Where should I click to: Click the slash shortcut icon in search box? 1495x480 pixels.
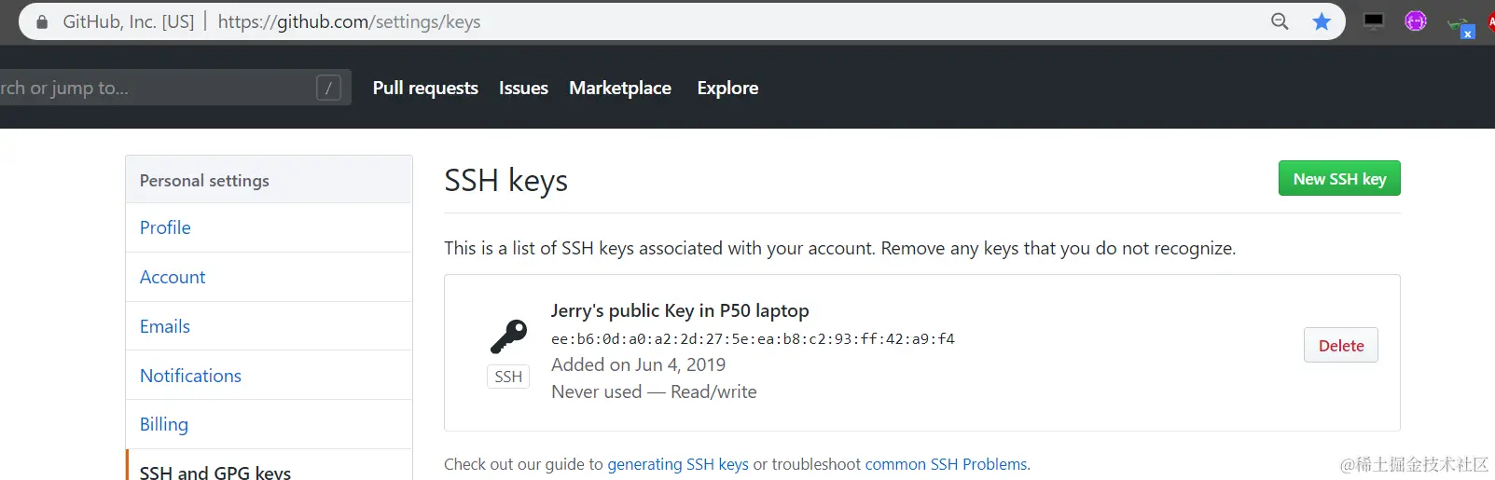[328, 89]
